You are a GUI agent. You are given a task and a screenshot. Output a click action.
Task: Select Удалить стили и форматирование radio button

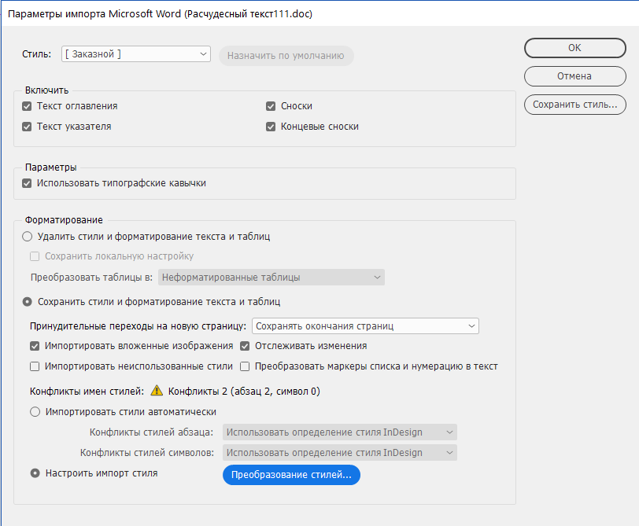[x=28, y=237]
